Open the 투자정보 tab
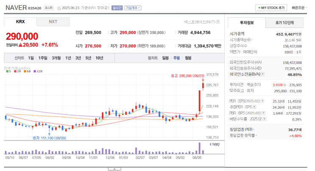This screenshot has width=315, height=171. point(247,23)
